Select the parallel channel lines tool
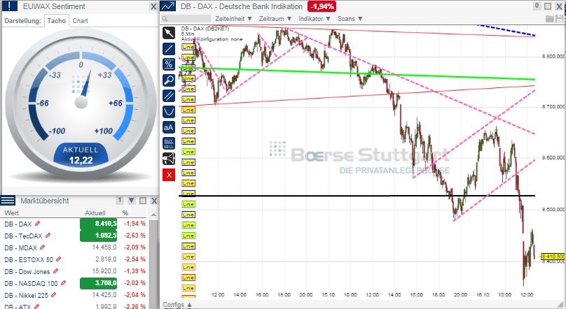566x309 pixels. point(169,96)
